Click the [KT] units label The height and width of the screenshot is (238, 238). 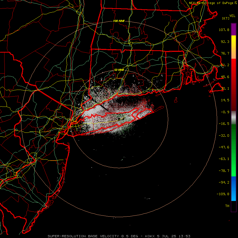[x=226, y=18]
